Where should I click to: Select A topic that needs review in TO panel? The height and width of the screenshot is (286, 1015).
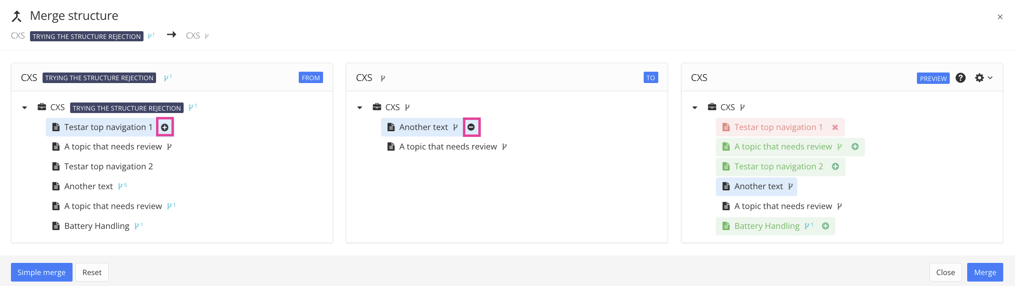(448, 147)
